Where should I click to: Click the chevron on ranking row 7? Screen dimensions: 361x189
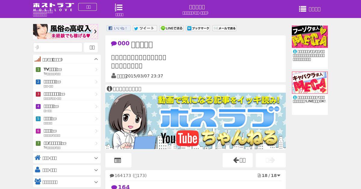tap(96, 143)
